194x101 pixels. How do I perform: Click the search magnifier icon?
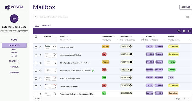[x=36, y=17]
